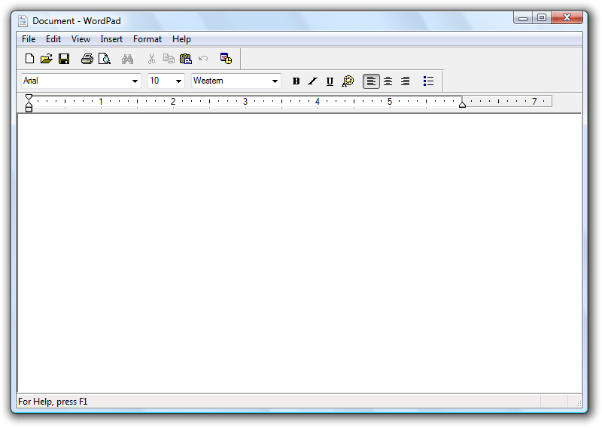602x428 pixels.
Task: Click the first-line indent marker on ruler
Action: tap(29, 98)
